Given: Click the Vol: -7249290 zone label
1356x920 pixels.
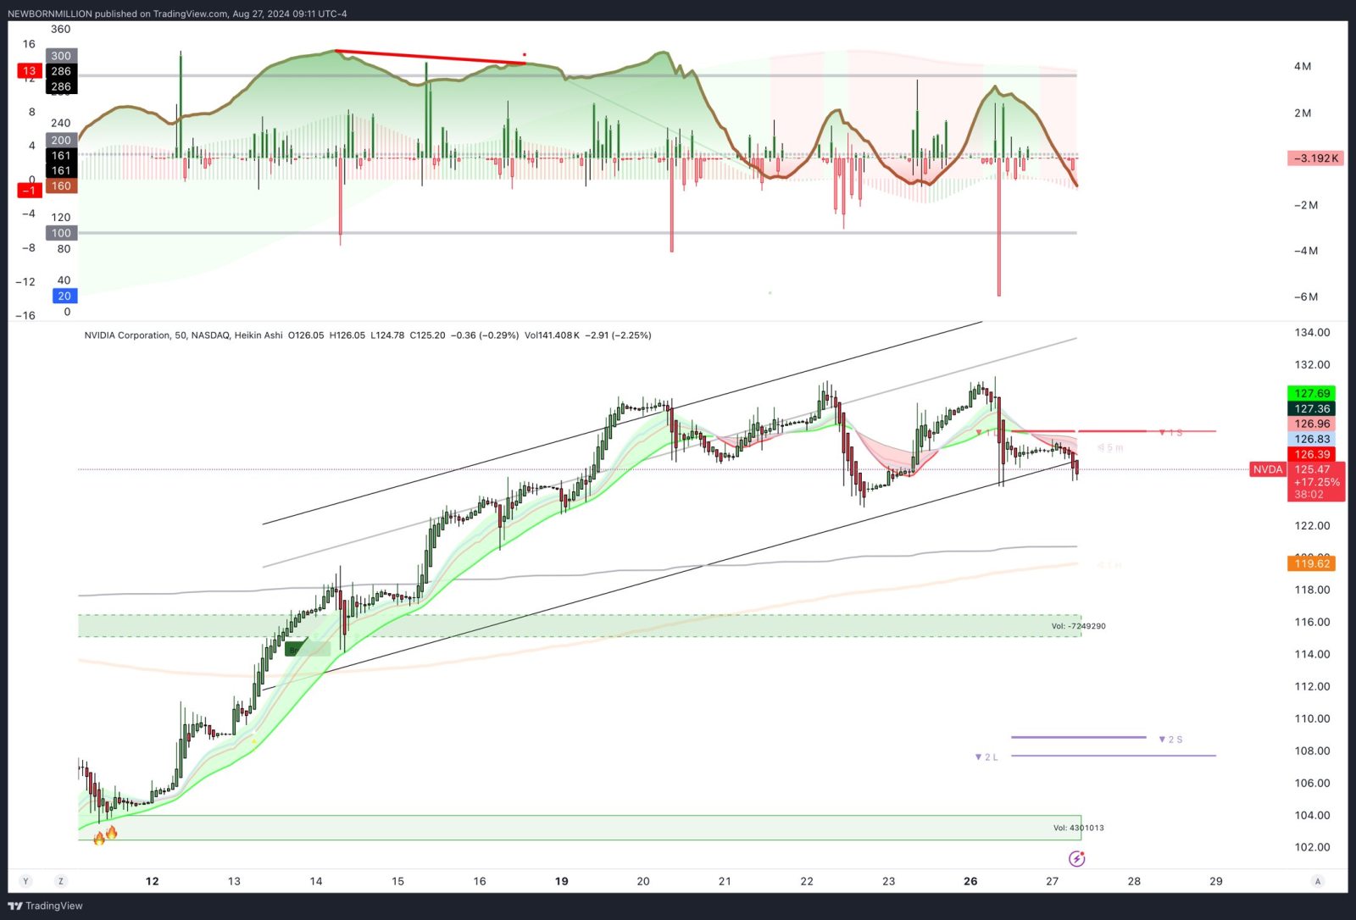Looking at the screenshot, I should pos(1078,626).
